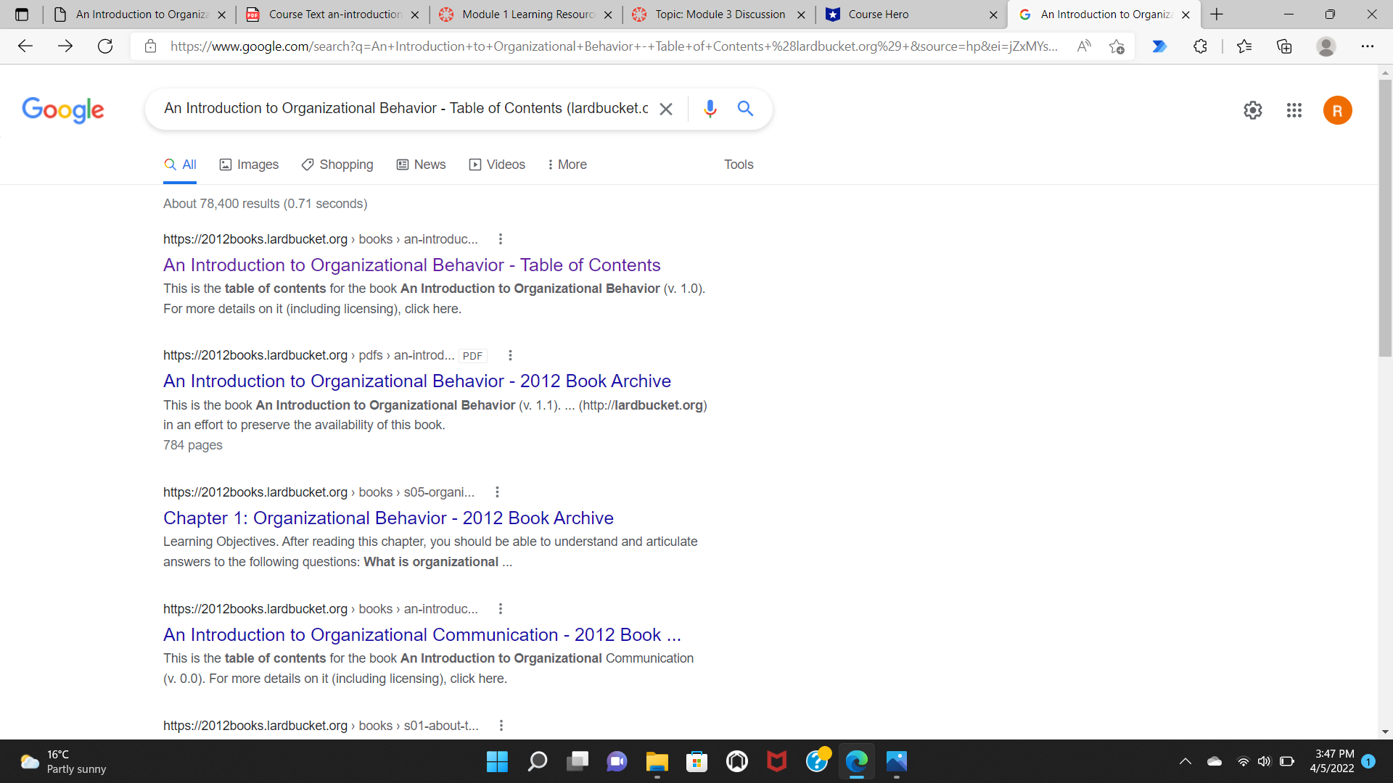The height and width of the screenshot is (783, 1393).
Task: Open Microsoft Store from taskbar
Action: tap(696, 761)
